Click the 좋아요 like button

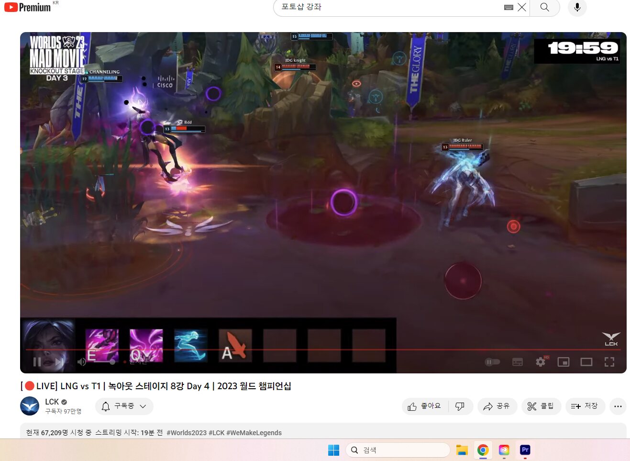tap(424, 406)
